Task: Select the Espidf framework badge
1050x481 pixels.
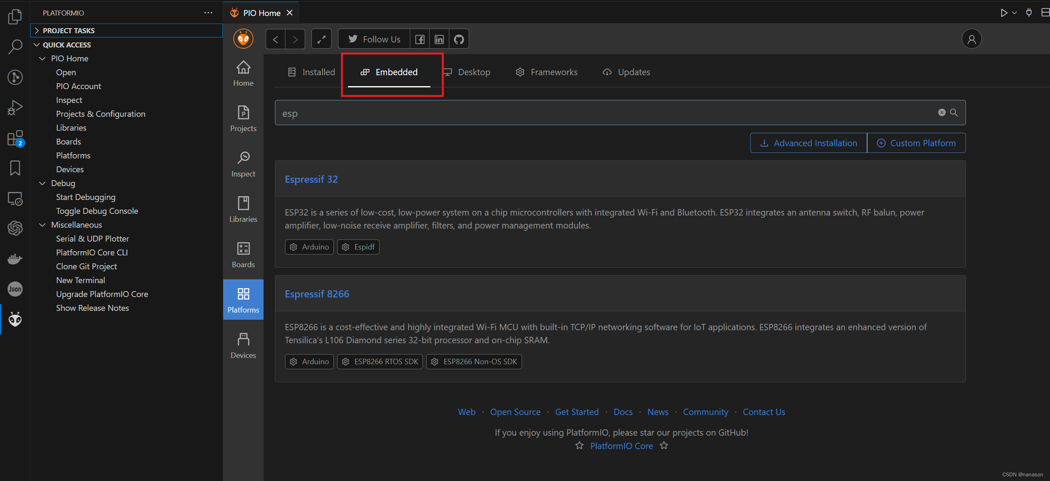Action: (358, 247)
